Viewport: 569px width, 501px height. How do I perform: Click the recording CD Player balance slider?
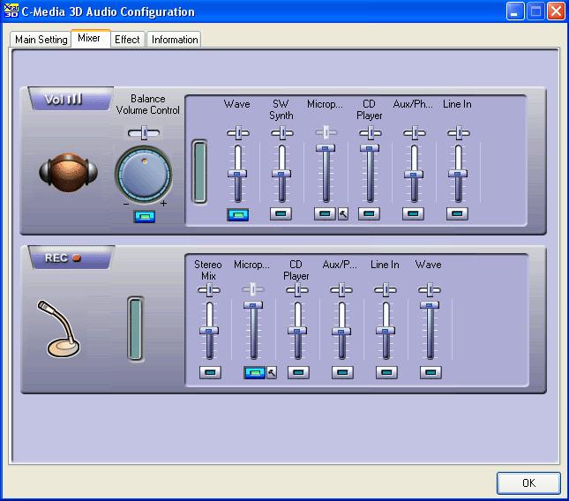point(297,290)
